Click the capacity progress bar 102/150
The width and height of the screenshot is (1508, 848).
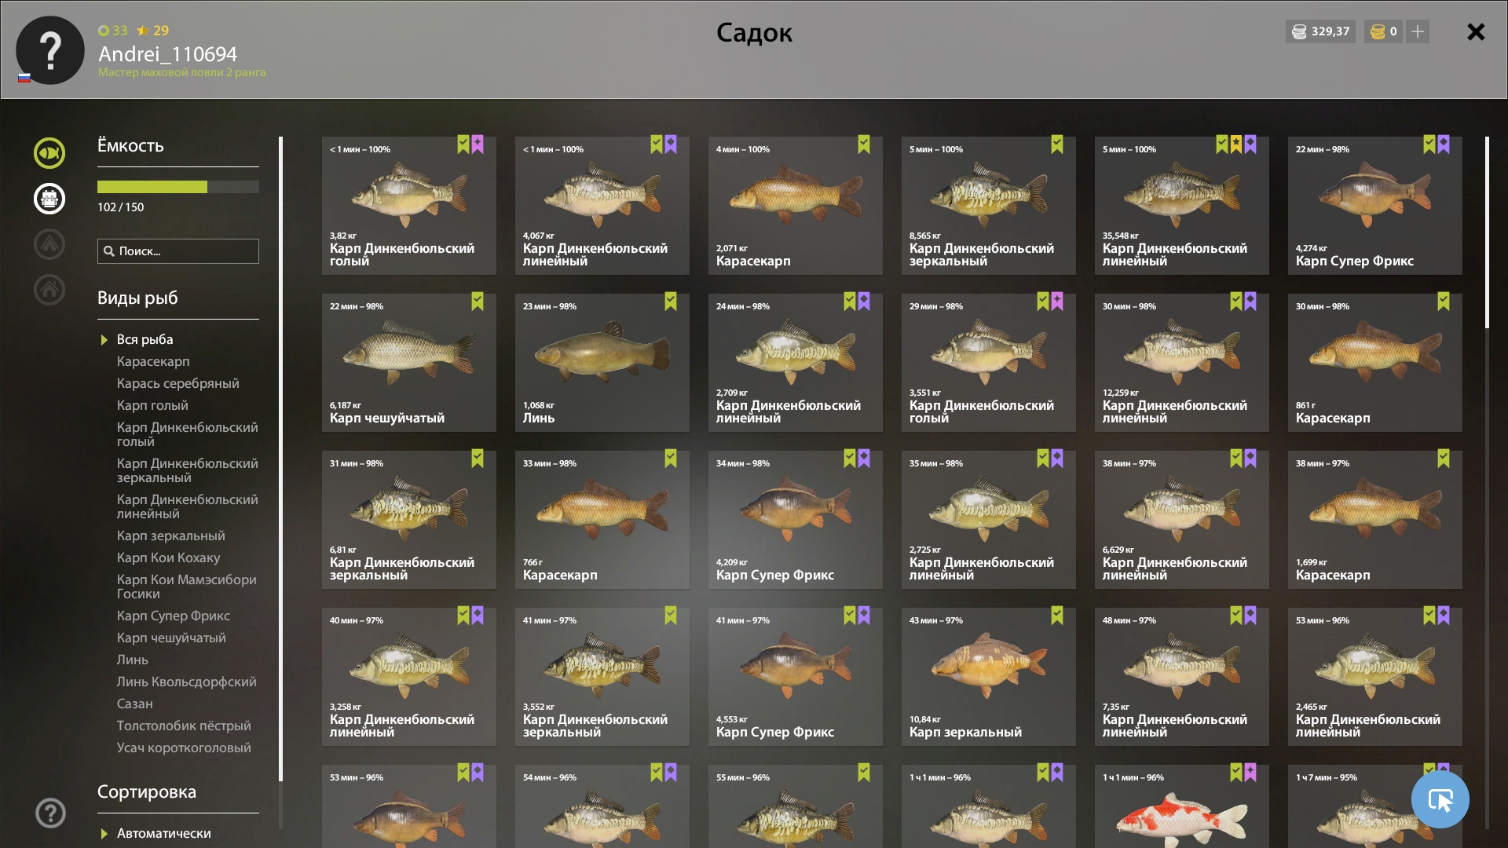tap(178, 187)
